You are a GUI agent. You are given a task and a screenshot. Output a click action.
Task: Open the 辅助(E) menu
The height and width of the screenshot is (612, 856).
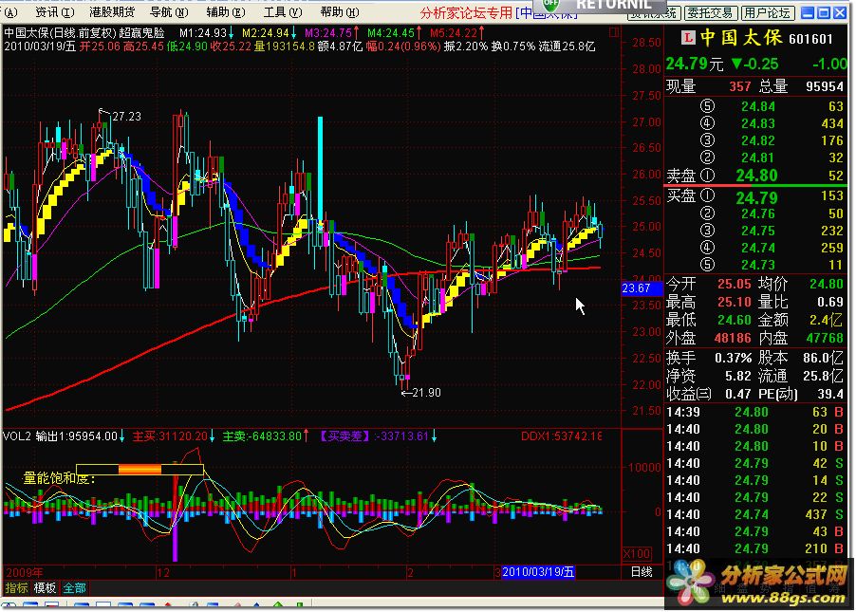coord(226,12)
